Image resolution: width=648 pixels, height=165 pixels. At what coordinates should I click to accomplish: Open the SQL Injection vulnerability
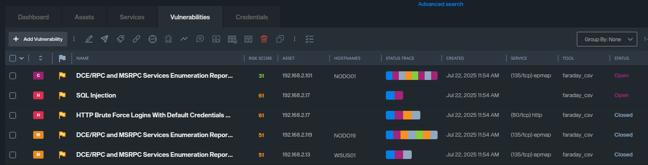pyautogui.click(x=96, y=95)
